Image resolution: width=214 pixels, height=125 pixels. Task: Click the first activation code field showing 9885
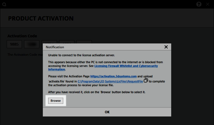pyautogui.click(x=14, y=44)
